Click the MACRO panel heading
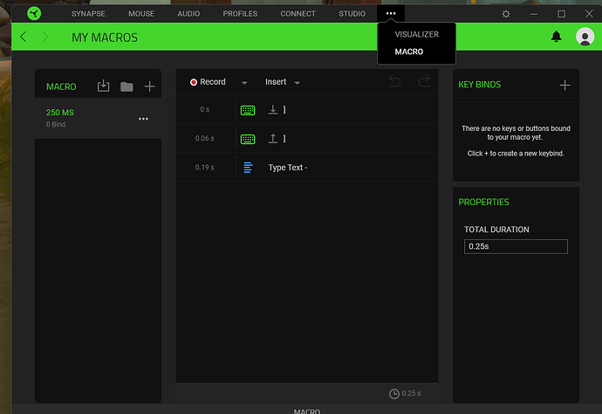The height and width of the screenshot is (414, 602). click(x=61, y=86)
